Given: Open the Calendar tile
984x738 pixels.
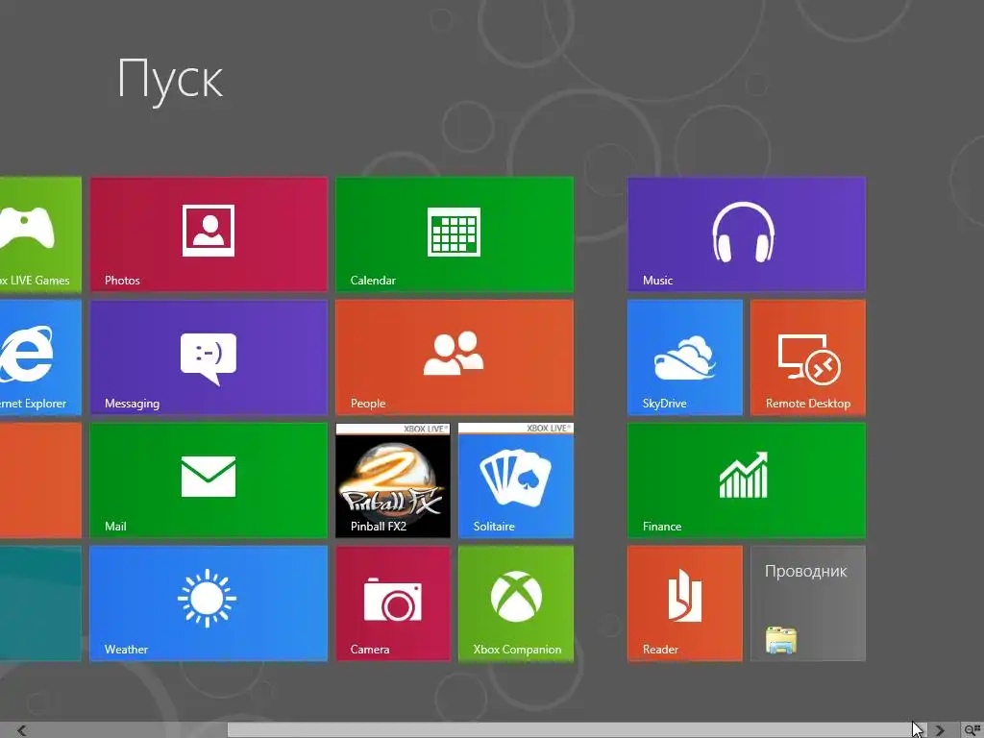Looking at the screenshot, I should click(x=455, y=234).
